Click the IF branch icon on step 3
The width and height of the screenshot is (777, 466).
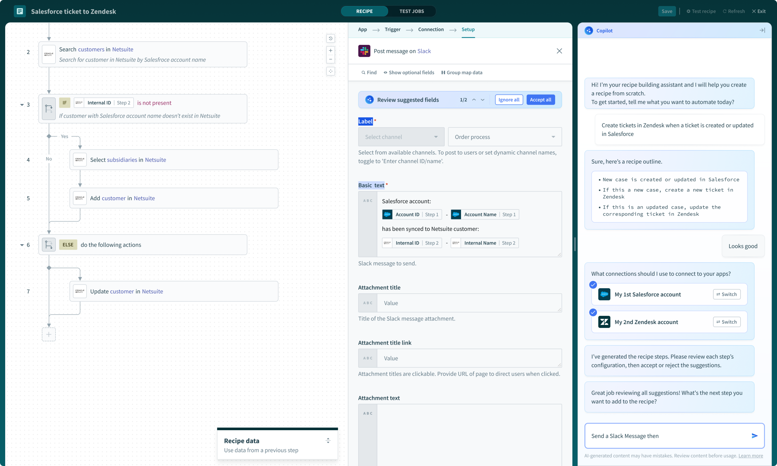point(49,109)
